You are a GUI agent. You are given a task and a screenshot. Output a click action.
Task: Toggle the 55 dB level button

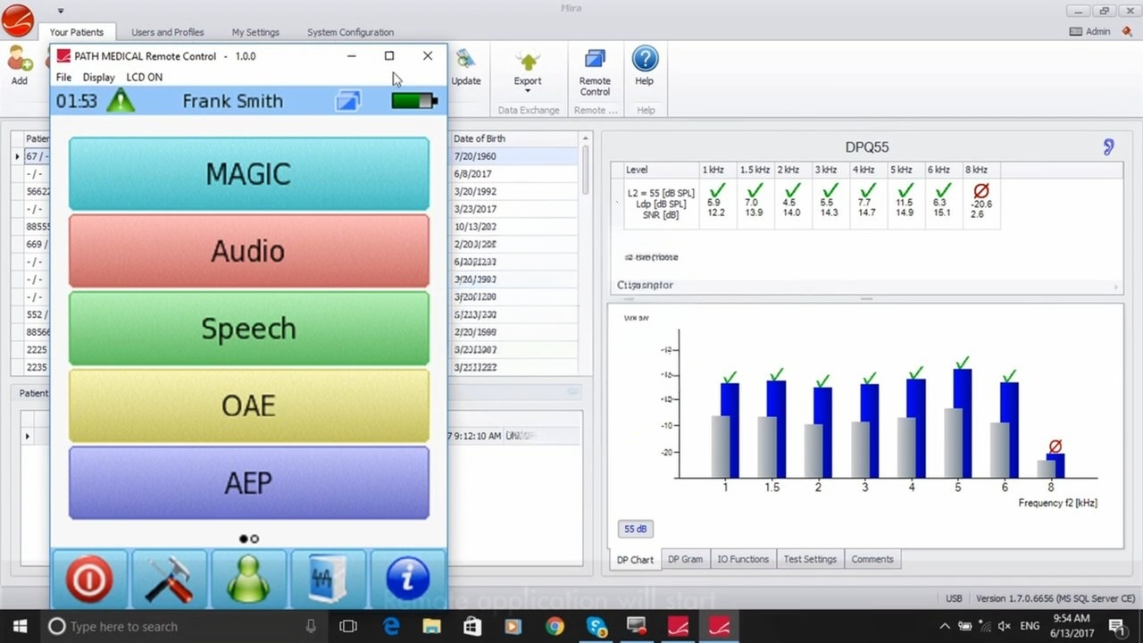(x=635, y=529)
